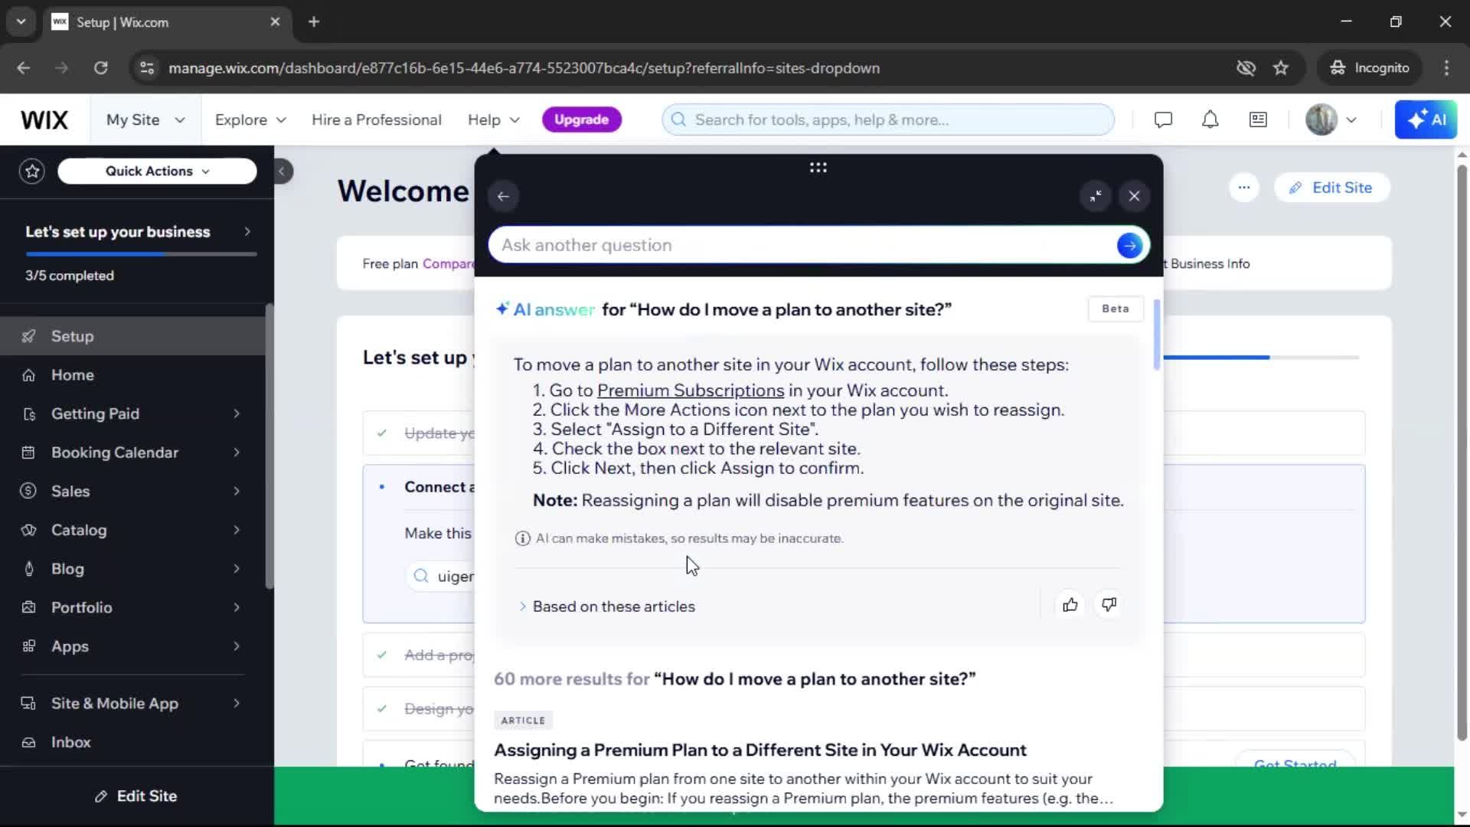Screen dimensions: 1470x827
Task: Expand the Getting Paid sidebar item
Action: (132, 414)
